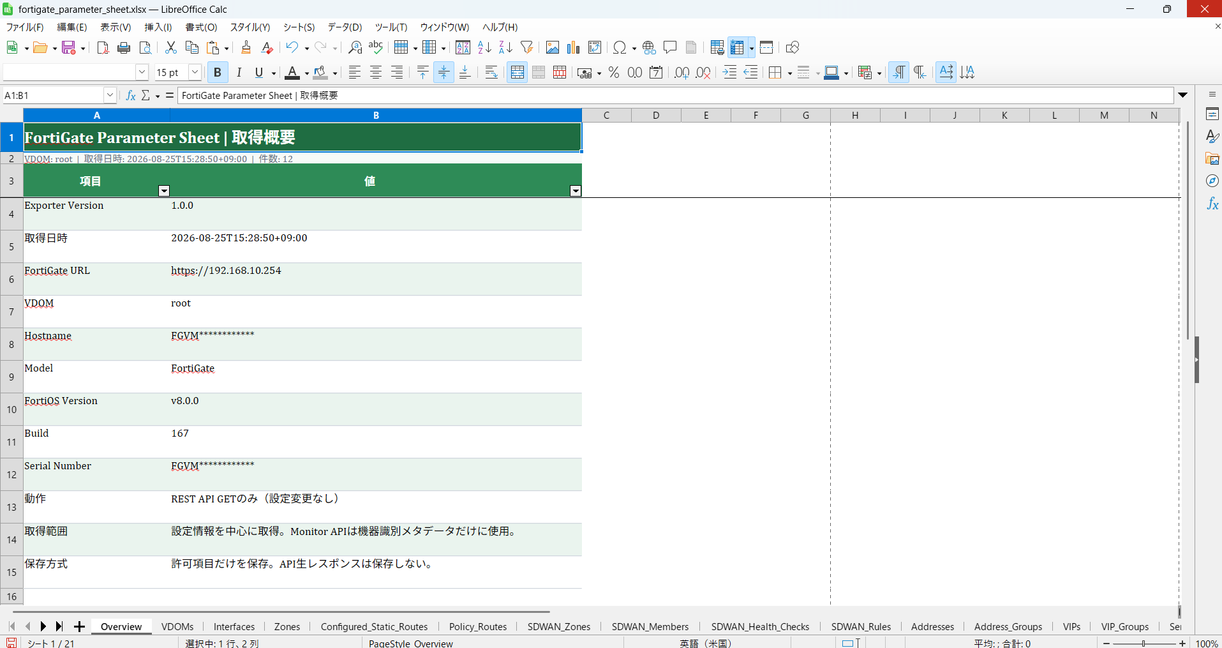Open the sidebar Gallery panel
Viewport: 1222px width, 648px height.
(x=1212, y=159)
